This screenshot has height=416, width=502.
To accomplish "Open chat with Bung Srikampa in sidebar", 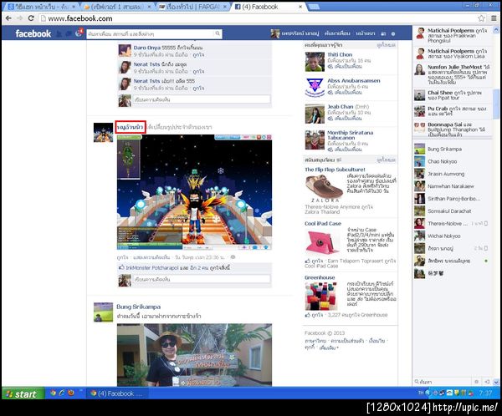I will coord(452,149).
